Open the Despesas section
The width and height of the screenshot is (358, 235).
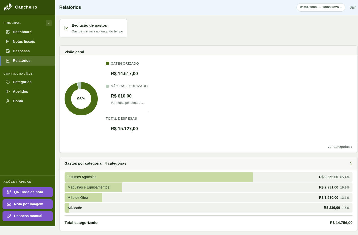click(28, 51)
